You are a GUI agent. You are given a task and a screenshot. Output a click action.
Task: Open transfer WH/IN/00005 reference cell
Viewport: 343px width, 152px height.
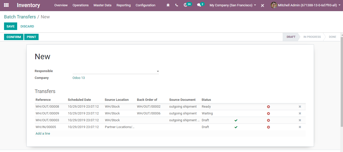tap(46, 127)
